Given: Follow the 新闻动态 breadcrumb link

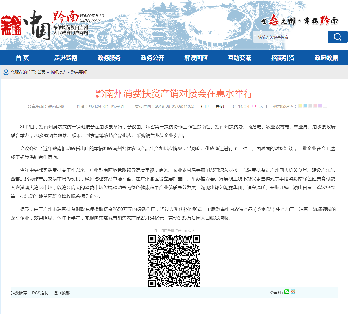Looking at the screenshot, I should coord(59,72).
